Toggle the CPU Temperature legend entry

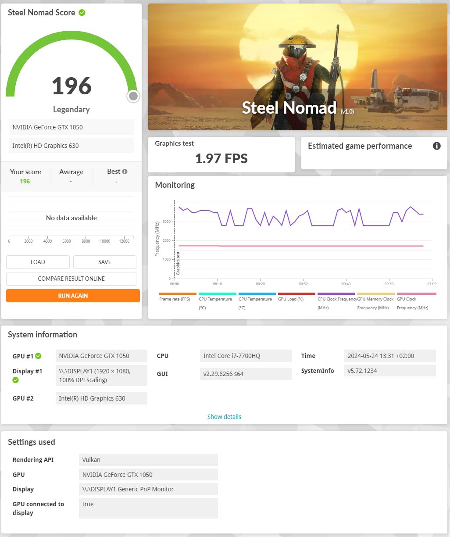[x=217, y=301]
